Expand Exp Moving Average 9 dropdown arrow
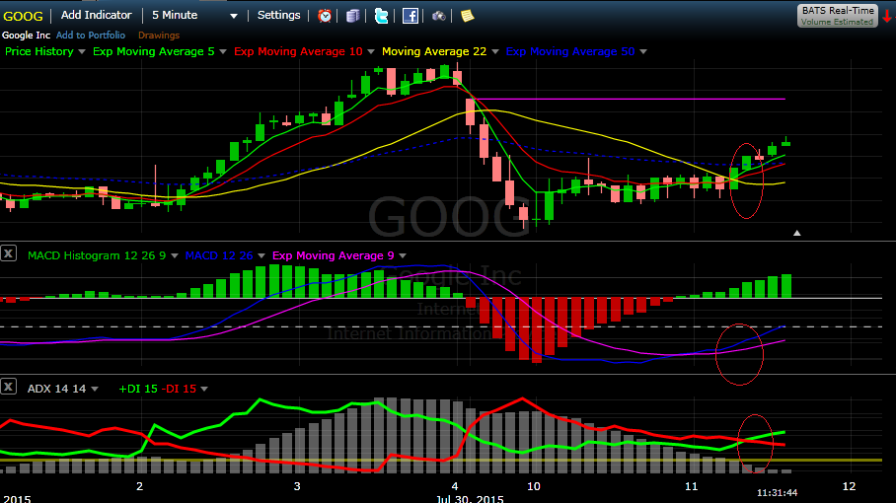The width and height of the screenshot is (896, 503). 403,255
